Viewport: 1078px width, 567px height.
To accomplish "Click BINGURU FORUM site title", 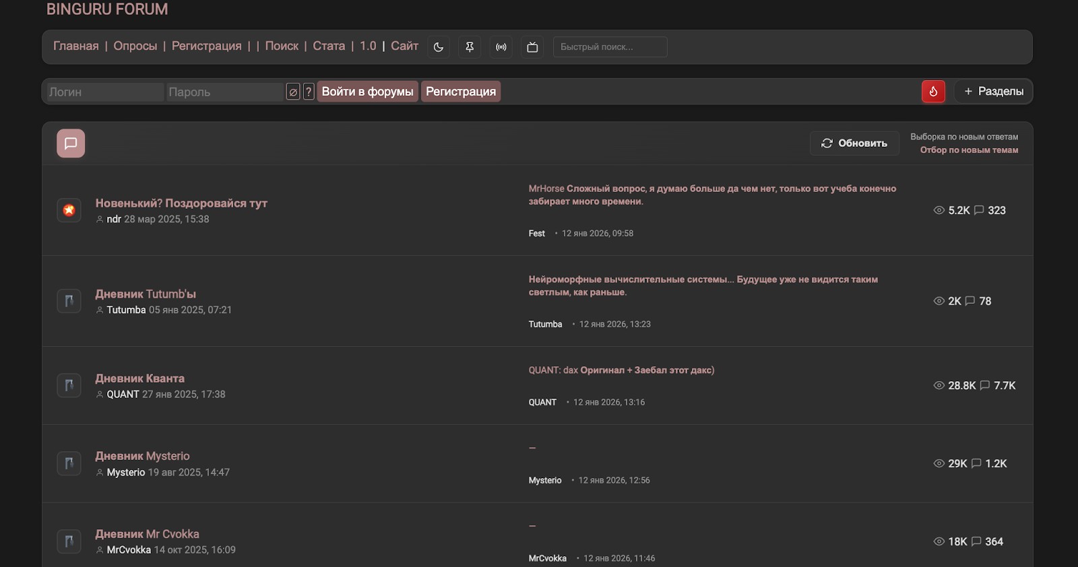I will [x=107, y=9].
